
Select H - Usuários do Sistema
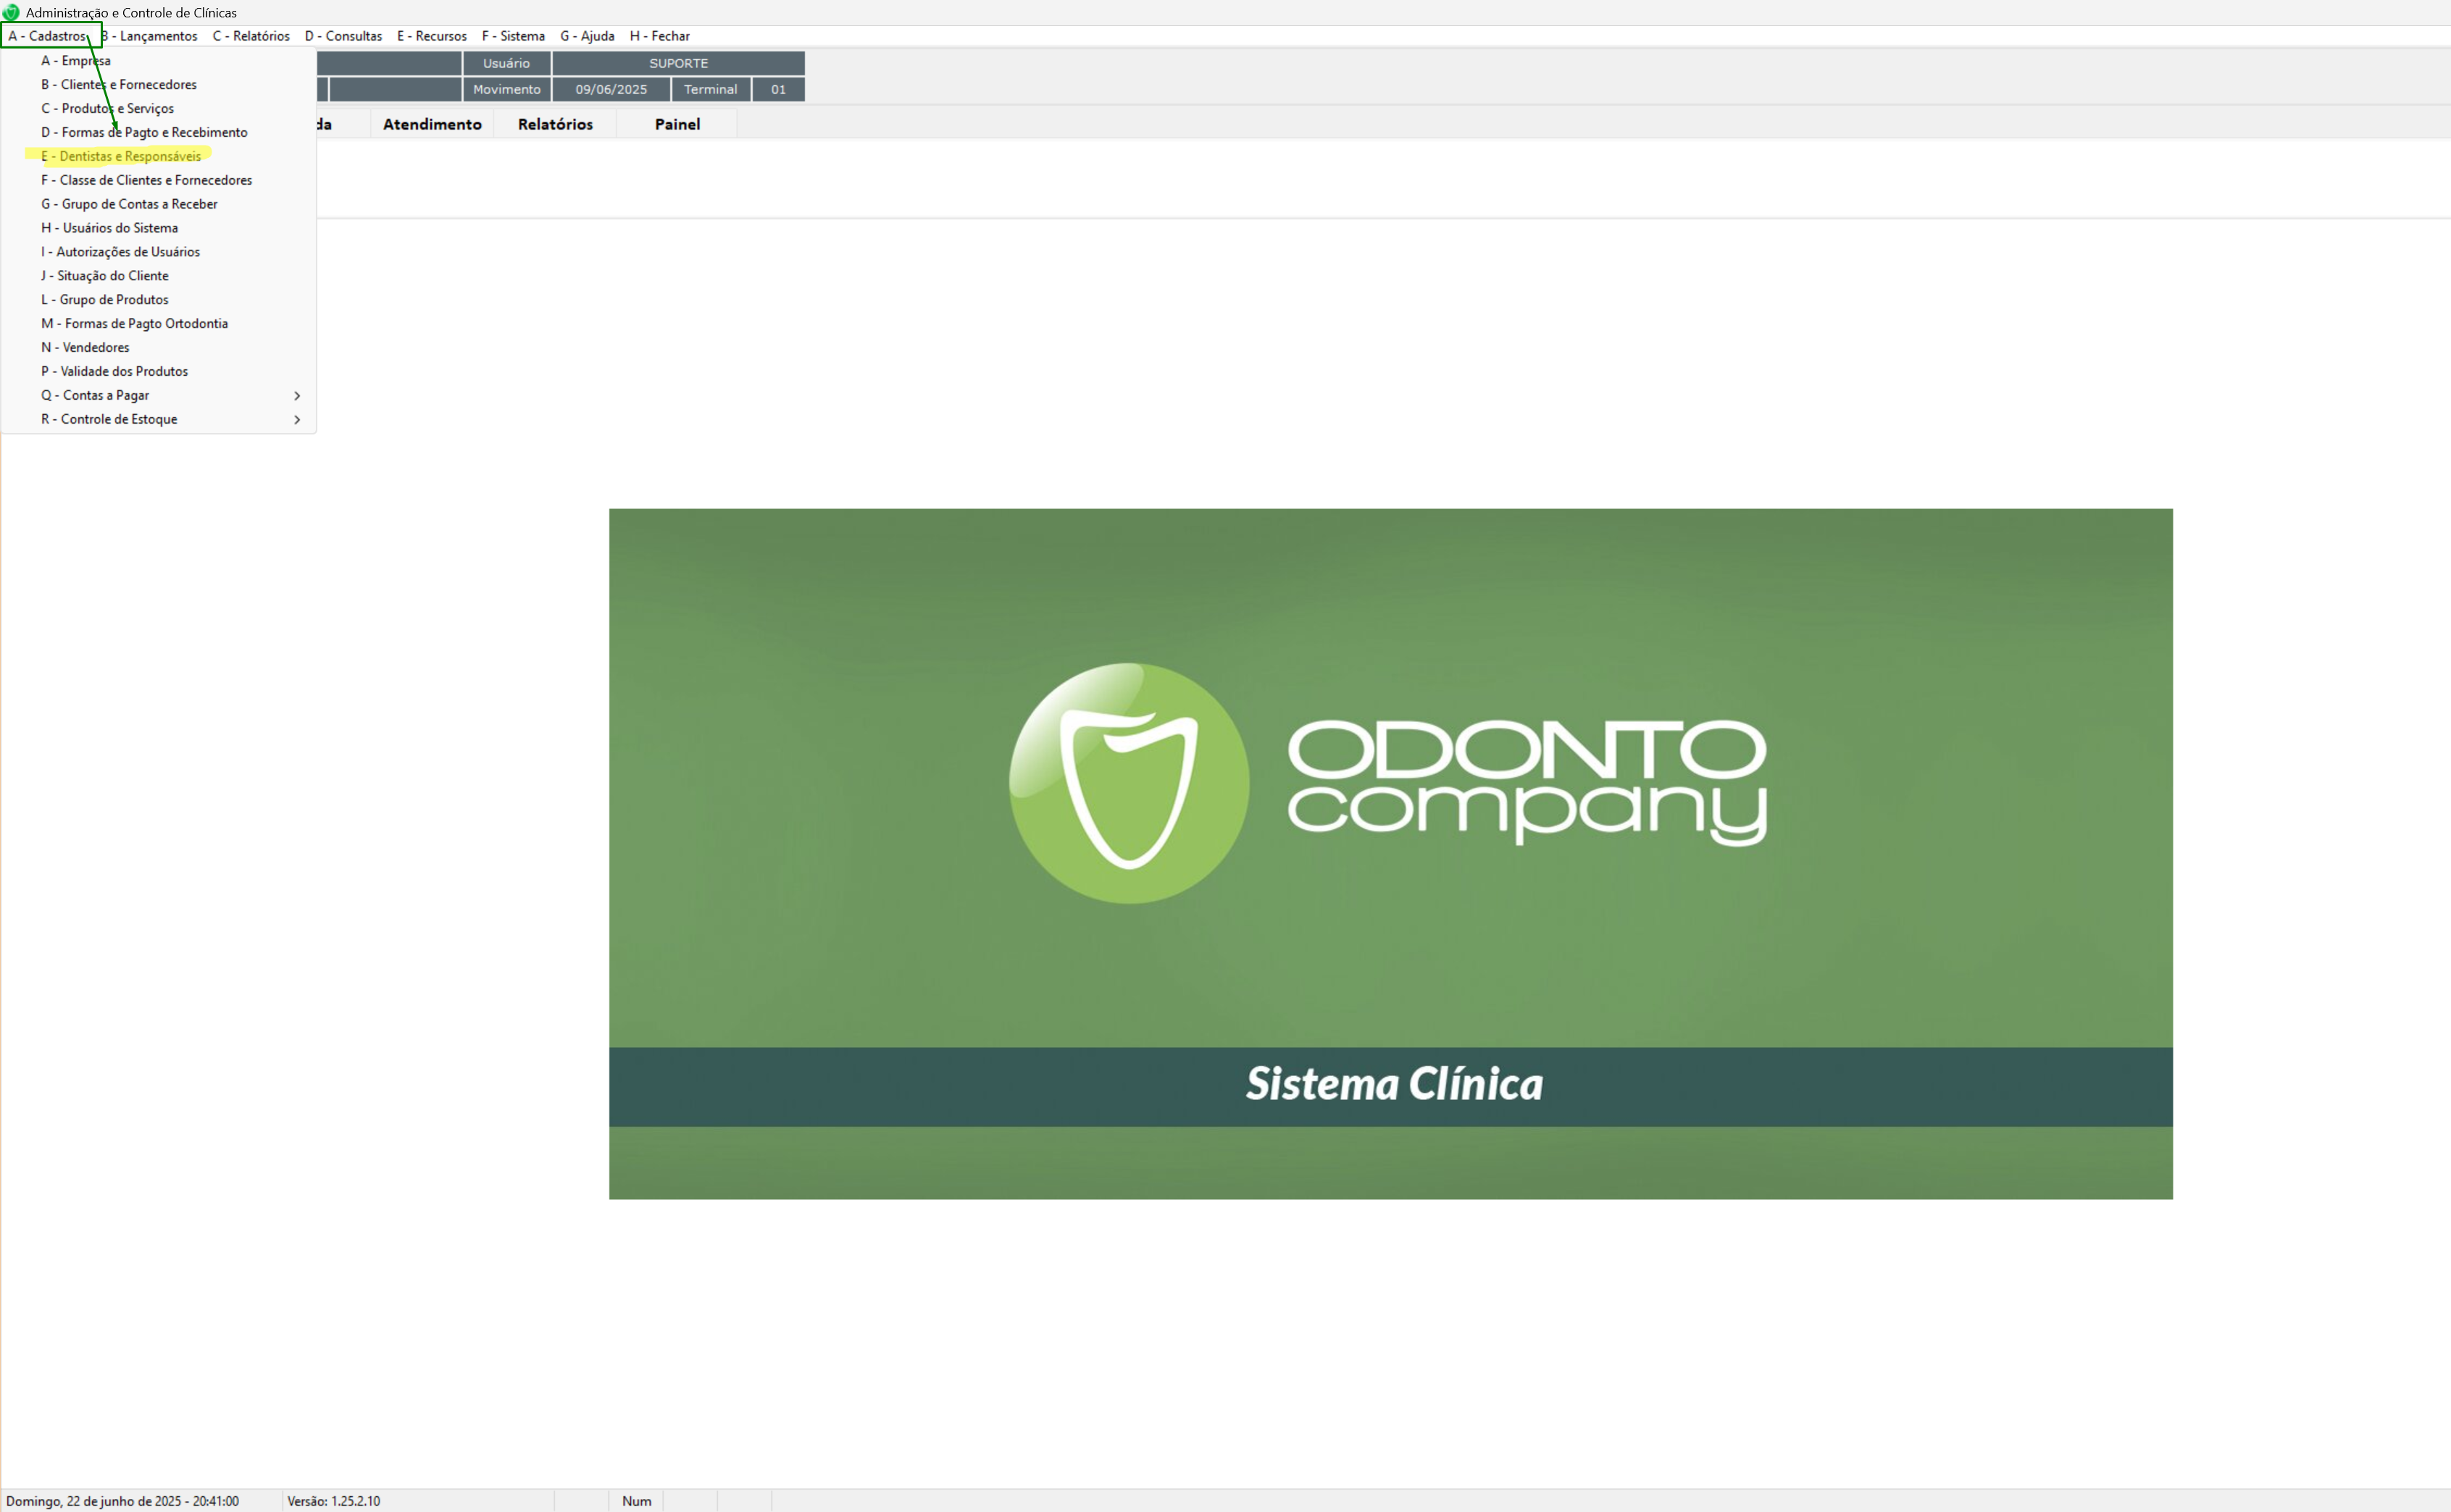click(x=110, y=228)
